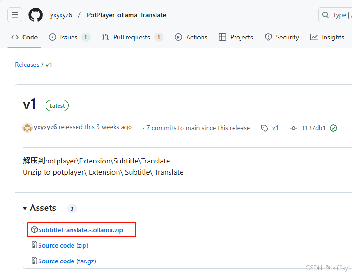Open the Projects tab

(236, 37)
